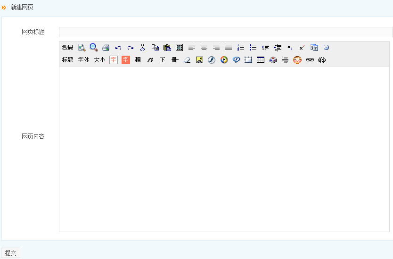This screenshot has width=393, height=259.
Task: Toggle bold text formatting (粗)
Action: tap(138, 60)
